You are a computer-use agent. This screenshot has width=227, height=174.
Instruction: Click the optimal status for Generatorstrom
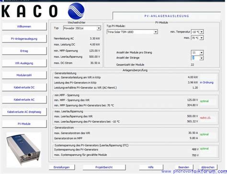(x=204, y=134)
